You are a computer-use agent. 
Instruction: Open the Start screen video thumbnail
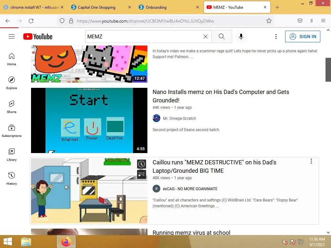pyautogui.click(x=89, y=120)
